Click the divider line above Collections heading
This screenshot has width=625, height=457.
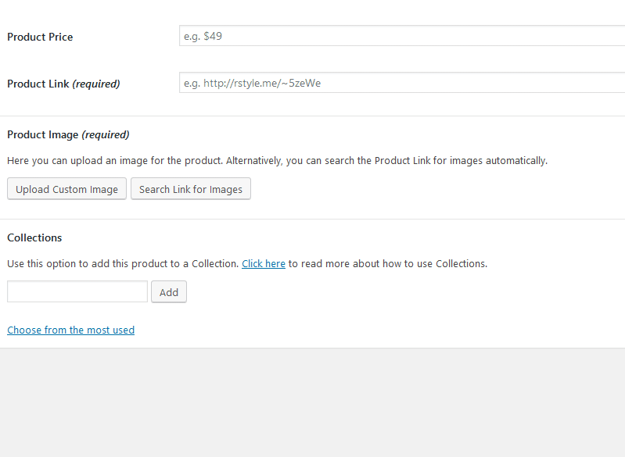313,219
